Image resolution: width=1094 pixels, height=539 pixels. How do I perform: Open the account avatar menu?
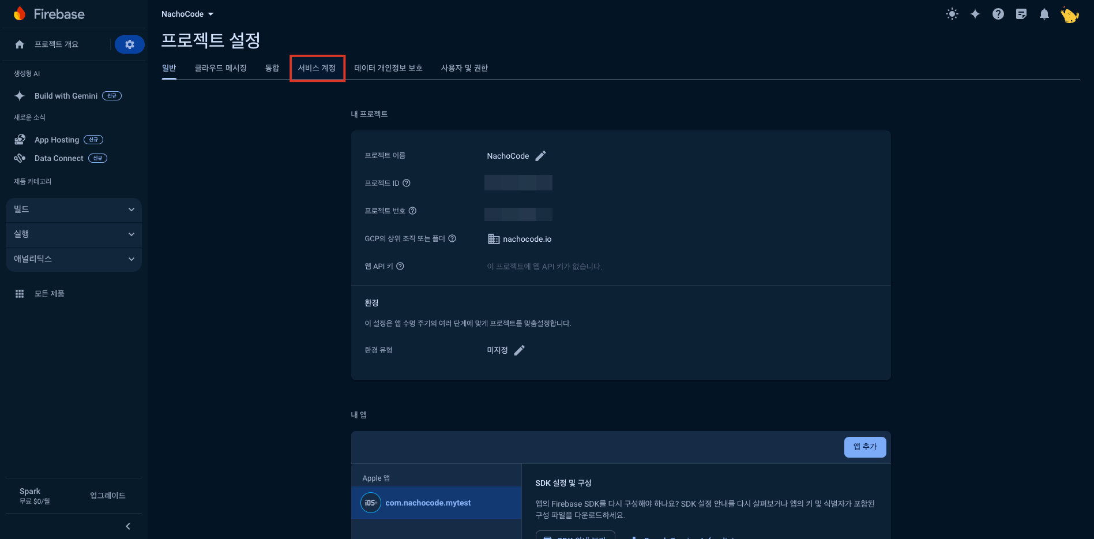click(x=1070, y=14)
